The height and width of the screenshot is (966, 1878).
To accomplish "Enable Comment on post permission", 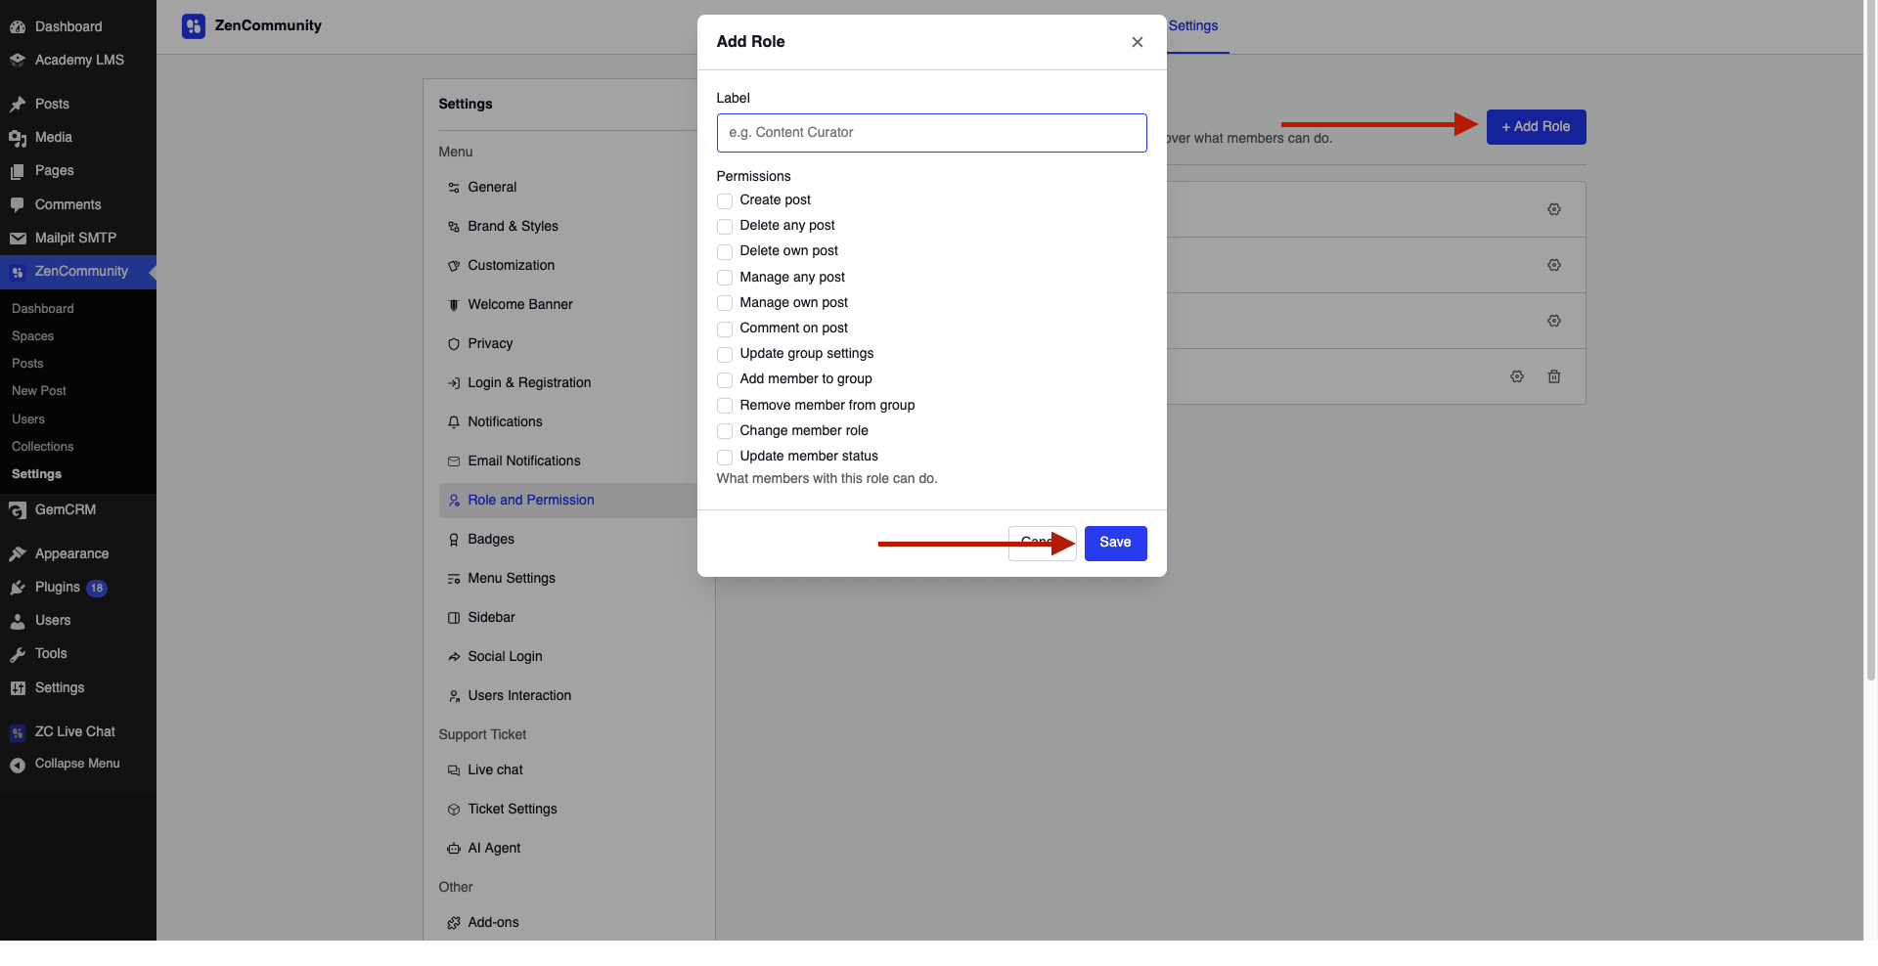I will tap(725, 329).
